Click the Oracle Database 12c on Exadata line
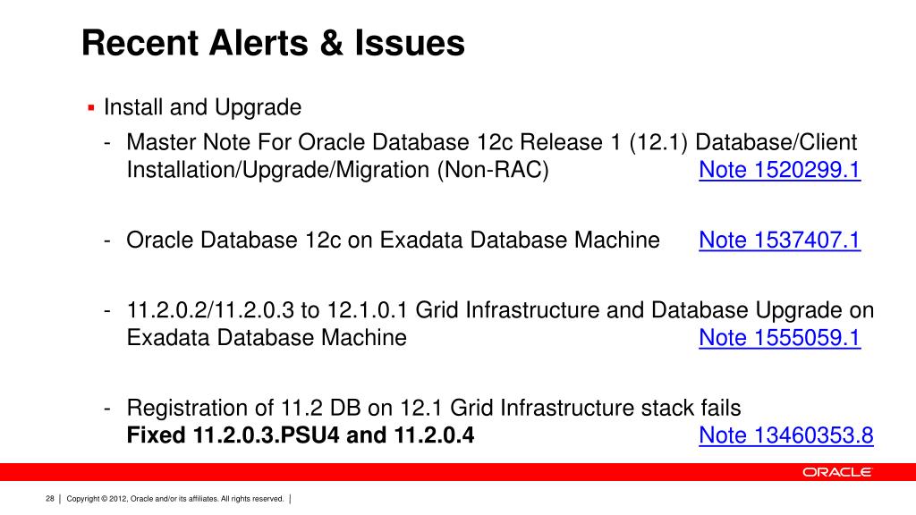This screenshot has height=515, width=916. click(393, 240)
